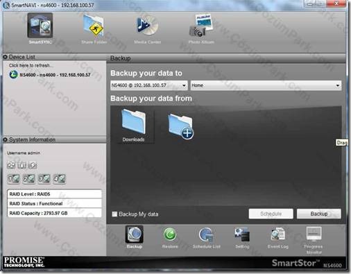Image resolution: width=351 pixels, height=274 pixels.
Task: Collapse the System Information section
Action: [x=5, y=139]
